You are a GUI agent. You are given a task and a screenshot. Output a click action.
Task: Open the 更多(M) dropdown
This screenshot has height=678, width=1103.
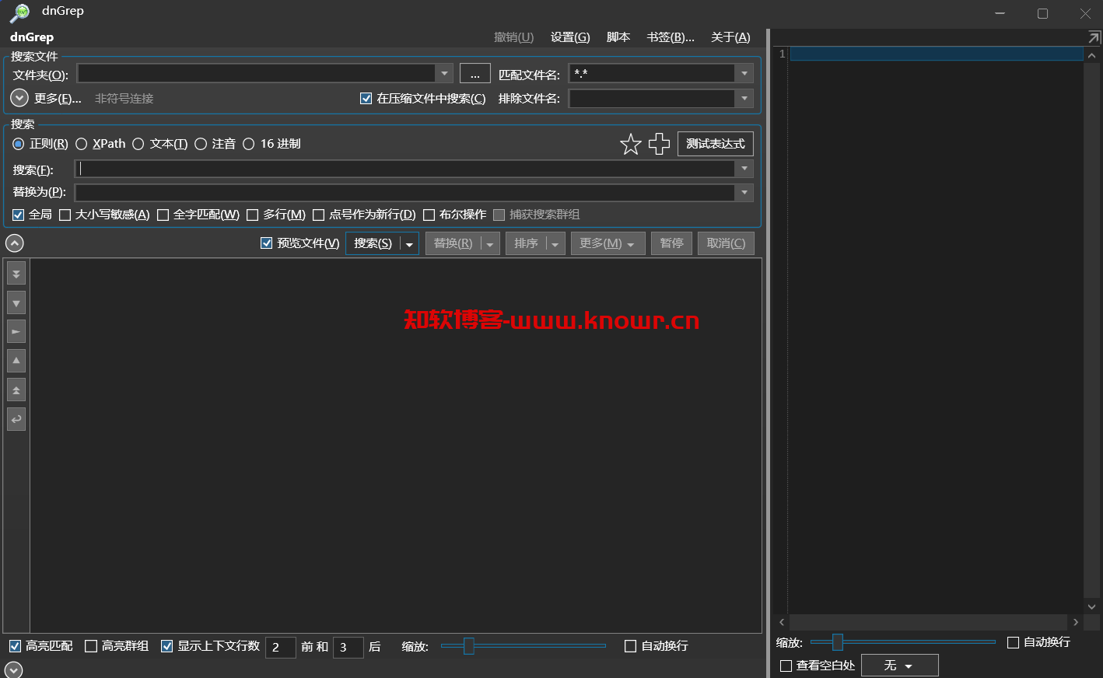click(608, 243)
